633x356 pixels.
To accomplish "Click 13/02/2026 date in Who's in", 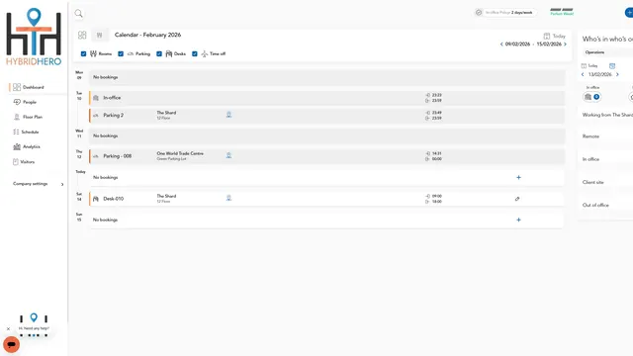I will 600,75.
